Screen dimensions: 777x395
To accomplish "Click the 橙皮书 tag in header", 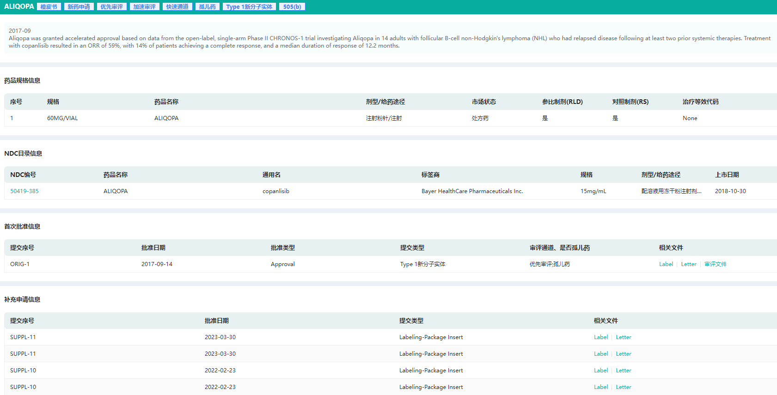I will coord(49,7).
